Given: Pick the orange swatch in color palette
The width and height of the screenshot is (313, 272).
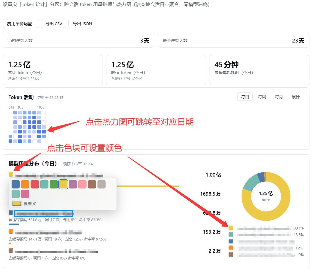Looking at the screenshot, I should tap(25, 184).
